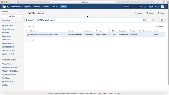Image resolution: width=169 pixels, height=95 pixels.
Task: Toggle the browser sidebar button
Action: tap(18, 2)
